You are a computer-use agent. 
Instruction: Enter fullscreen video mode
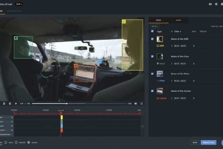[x=141, y=104]
